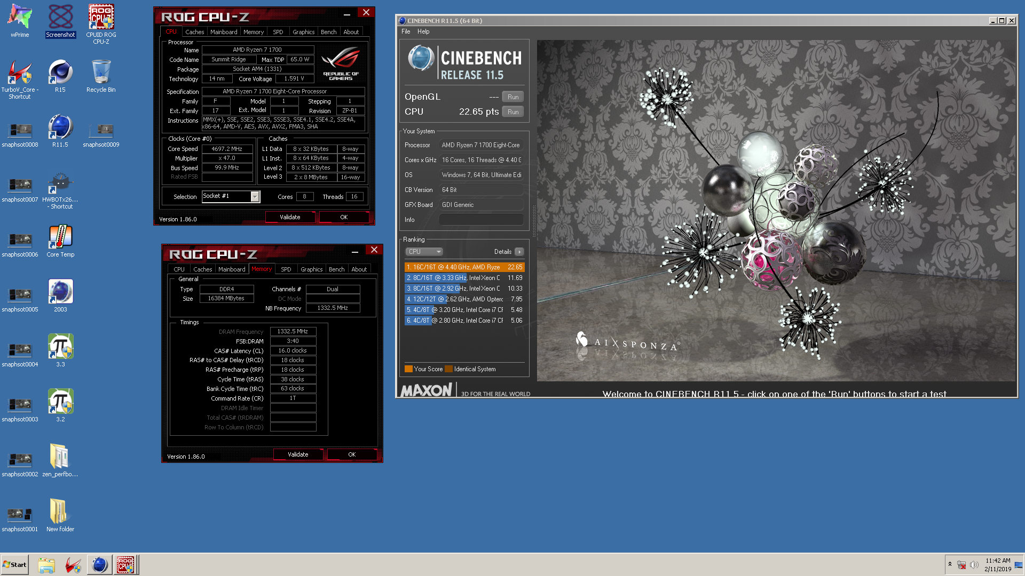Select ranking entry 12C/12T AMD Opteron
The width and height of the screenshot is (1025, 576).
464,299
